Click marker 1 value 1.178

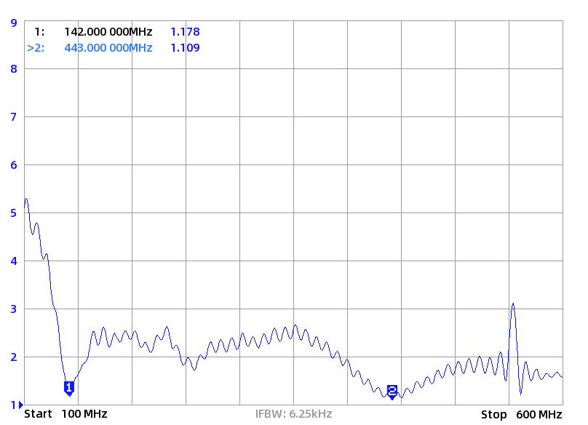point(186,32)
